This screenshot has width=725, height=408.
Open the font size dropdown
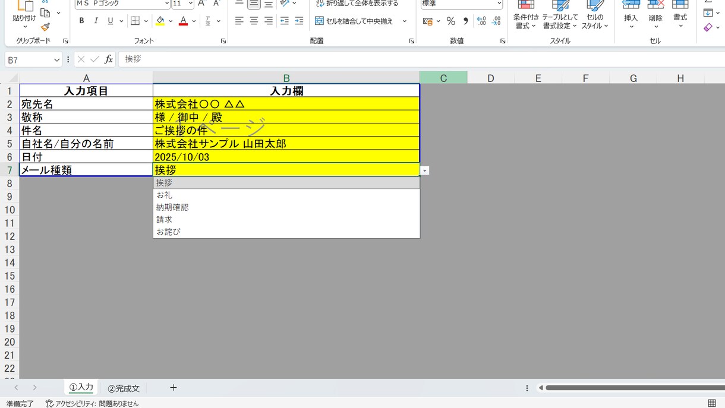tap(190, 4)
